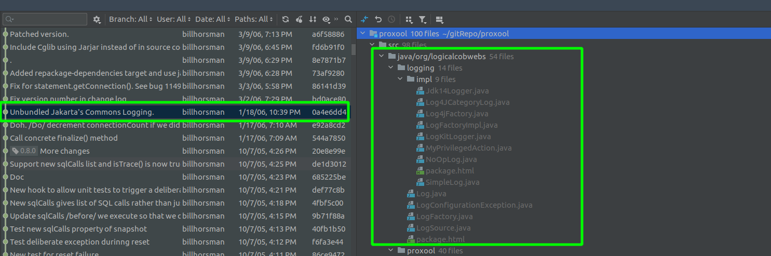This screenshot has height=256, width=771.
Task: Open the User: All filter
Action: pos(174,19)
